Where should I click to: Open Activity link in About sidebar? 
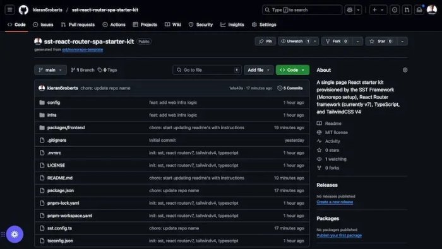click(x=328, y=141)
